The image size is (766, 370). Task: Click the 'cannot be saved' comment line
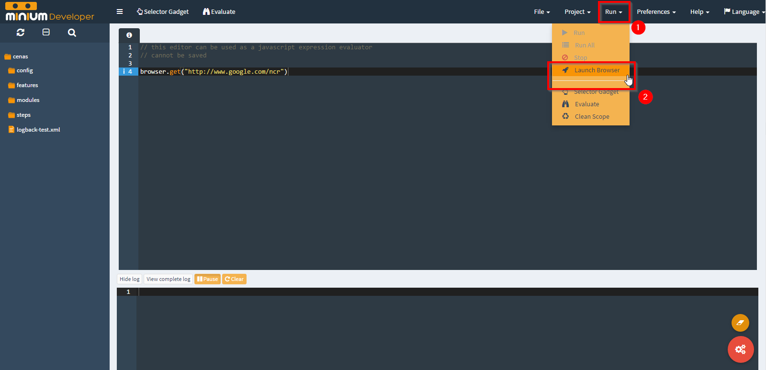pyautogui.click(x=173, y=56)
